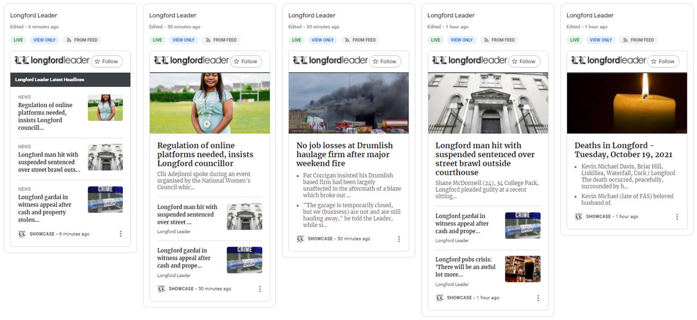Open the three-dot menu on the Deaths in Longford card
The width and height of the screenshot is (697, 320).
click(x=677, y=217)
